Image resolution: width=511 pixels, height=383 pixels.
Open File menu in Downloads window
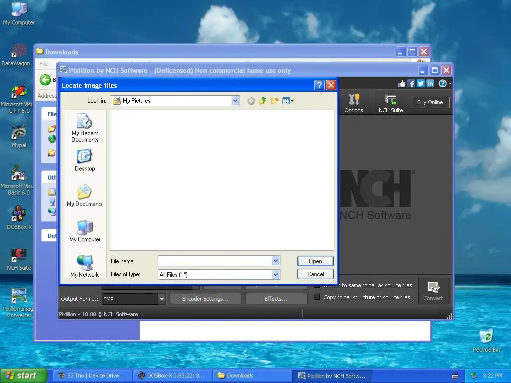click(x=44, y=64)
